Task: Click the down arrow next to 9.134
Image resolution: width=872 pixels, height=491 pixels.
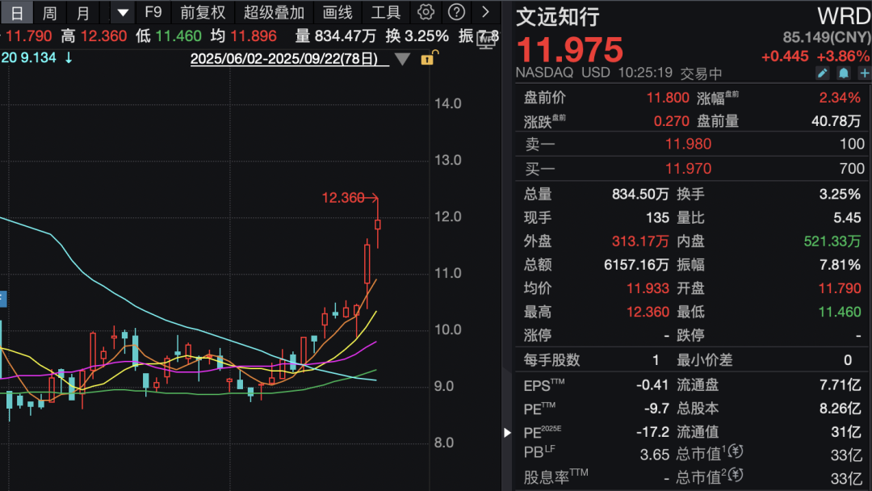Action: (69, 58)
